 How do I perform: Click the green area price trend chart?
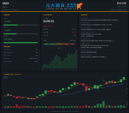(59, 59)
